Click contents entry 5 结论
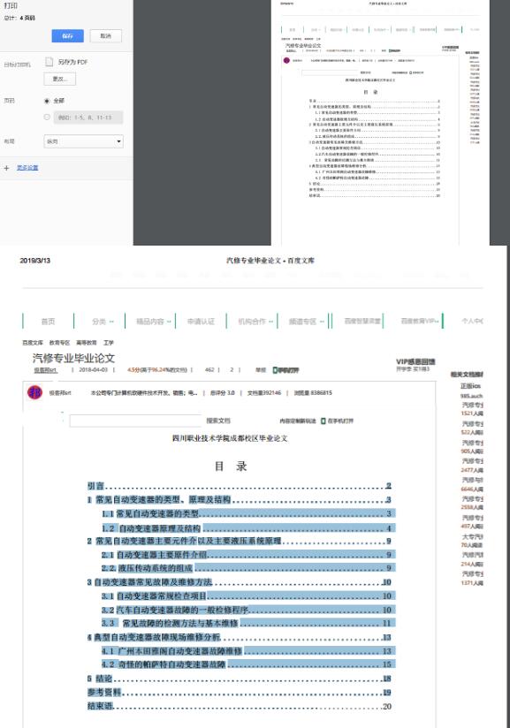This screenshot has width=510, height=728. (240, 679)
